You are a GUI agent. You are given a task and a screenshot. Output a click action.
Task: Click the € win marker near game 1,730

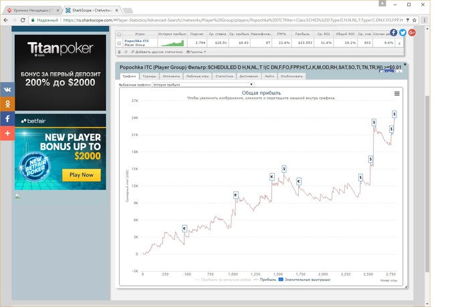click(299, 182)
